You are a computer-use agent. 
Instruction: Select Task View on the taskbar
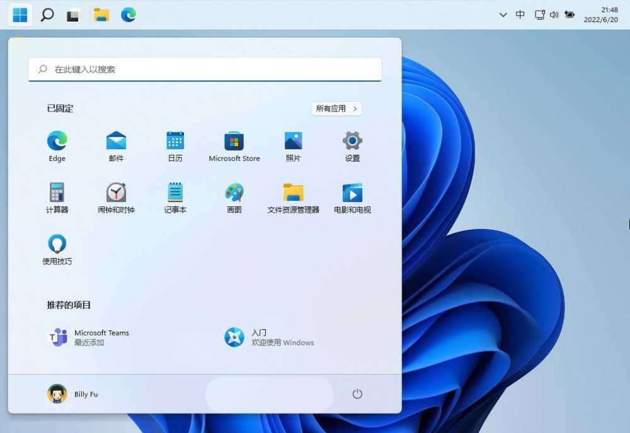[72, 14]
